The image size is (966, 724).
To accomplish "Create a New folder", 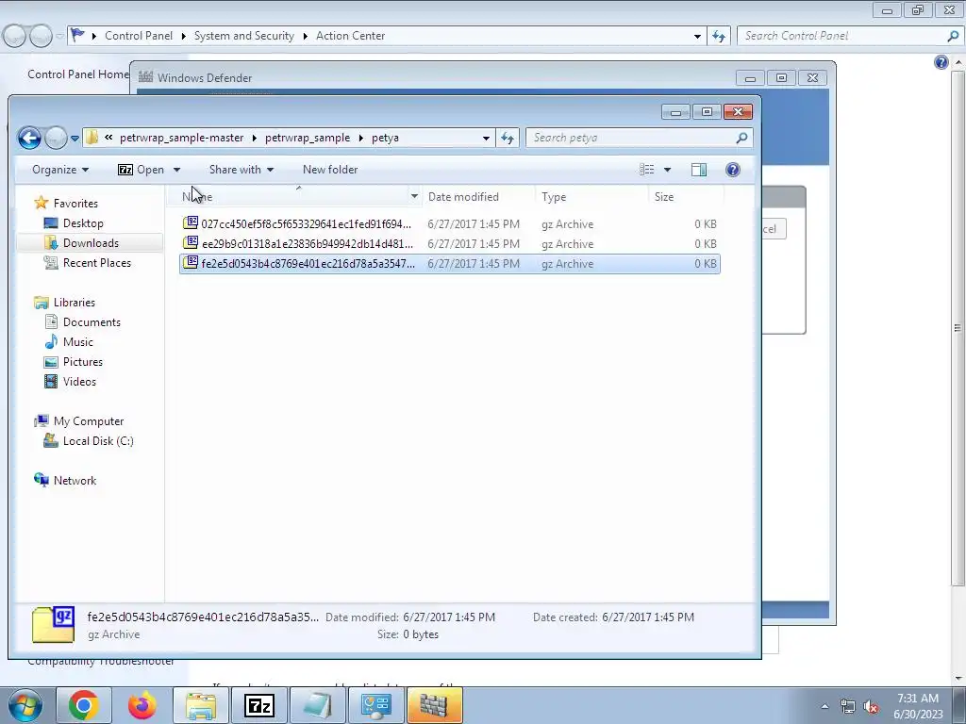I will pyautogui.click(x=330, y=170).
